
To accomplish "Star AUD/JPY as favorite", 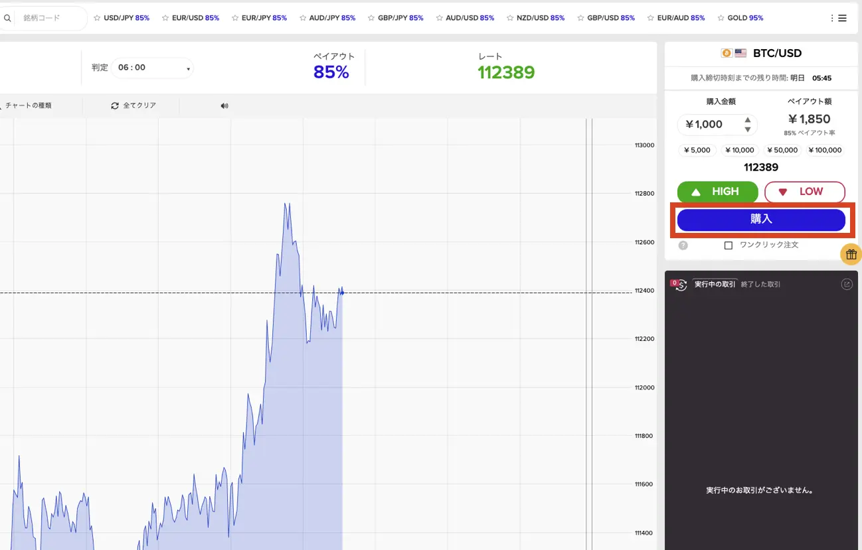I will click(303, 18).
